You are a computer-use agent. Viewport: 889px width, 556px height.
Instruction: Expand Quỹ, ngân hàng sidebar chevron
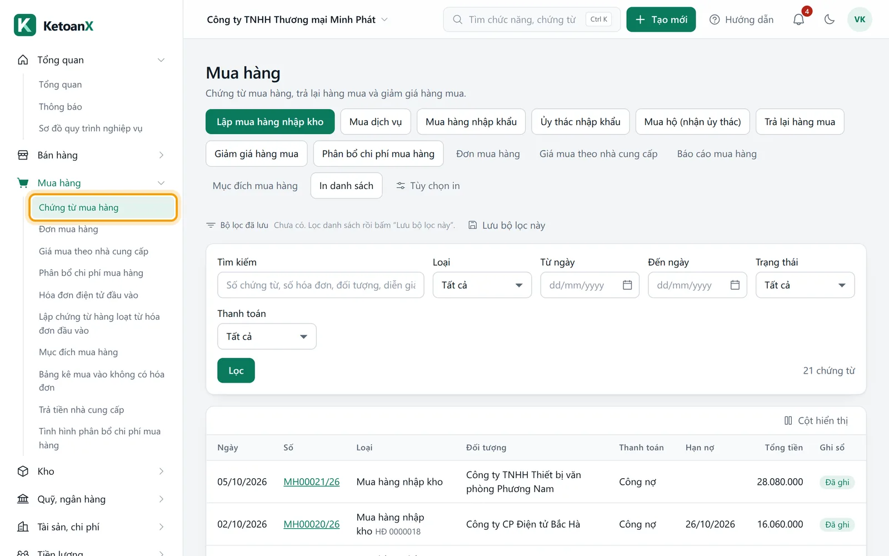(x=161, y=499)
